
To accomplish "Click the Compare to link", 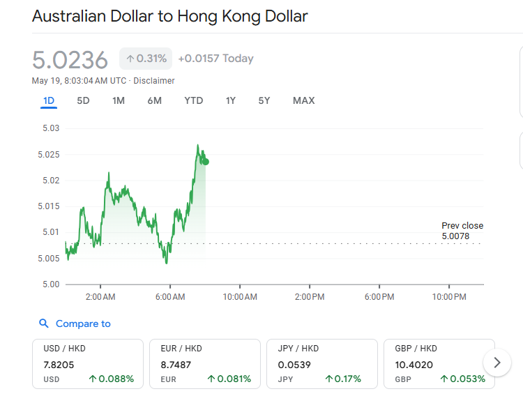I will pos(83,323).
